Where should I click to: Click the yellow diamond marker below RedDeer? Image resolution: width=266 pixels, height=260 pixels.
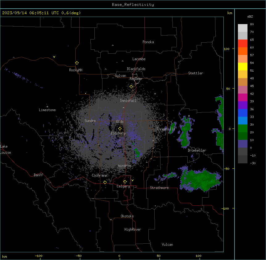tap(131, 87)
